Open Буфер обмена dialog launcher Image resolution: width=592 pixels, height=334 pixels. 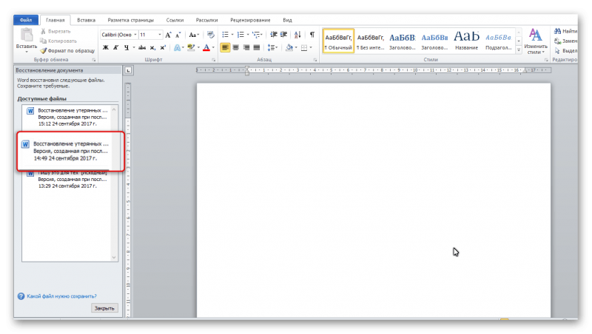point(94,60)
